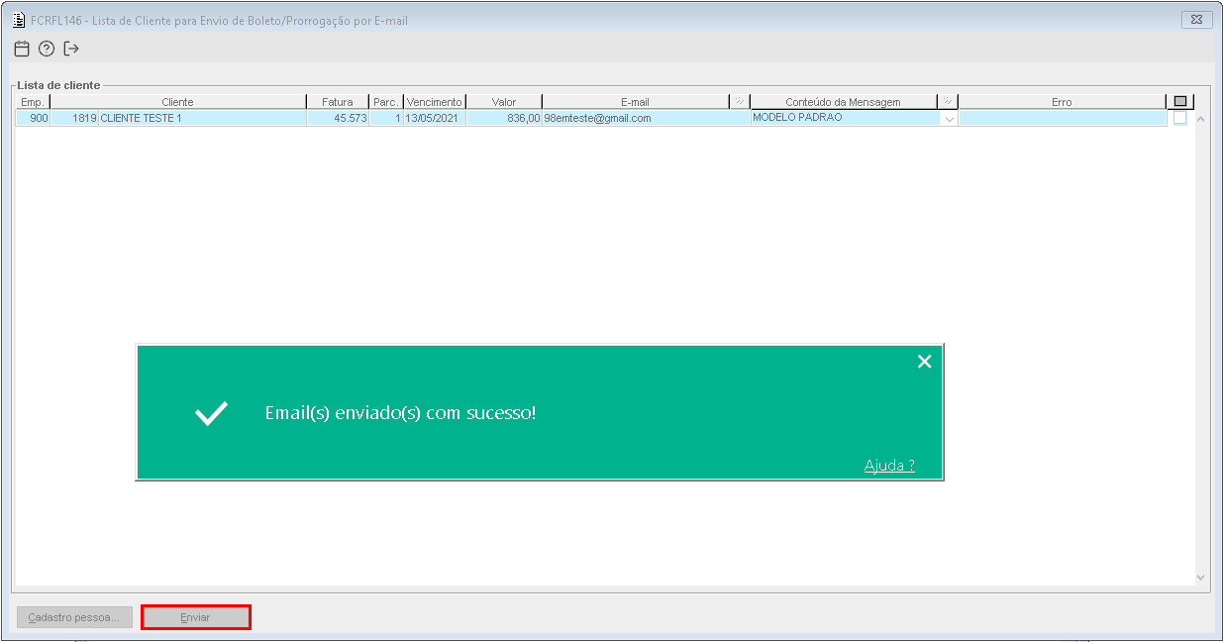Click the empty Erro cell in the first row
Viewport: 1223px width, 642px height.
point(1062,118)
